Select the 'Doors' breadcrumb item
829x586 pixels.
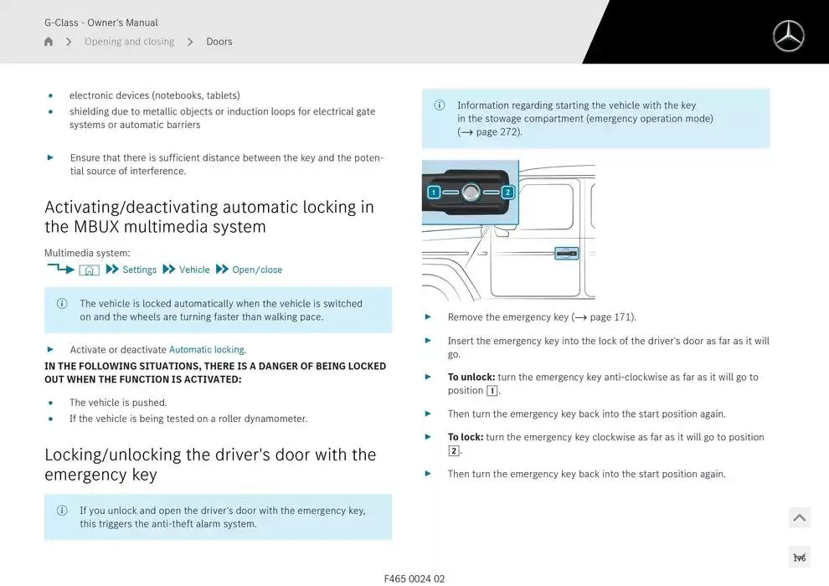219,42
